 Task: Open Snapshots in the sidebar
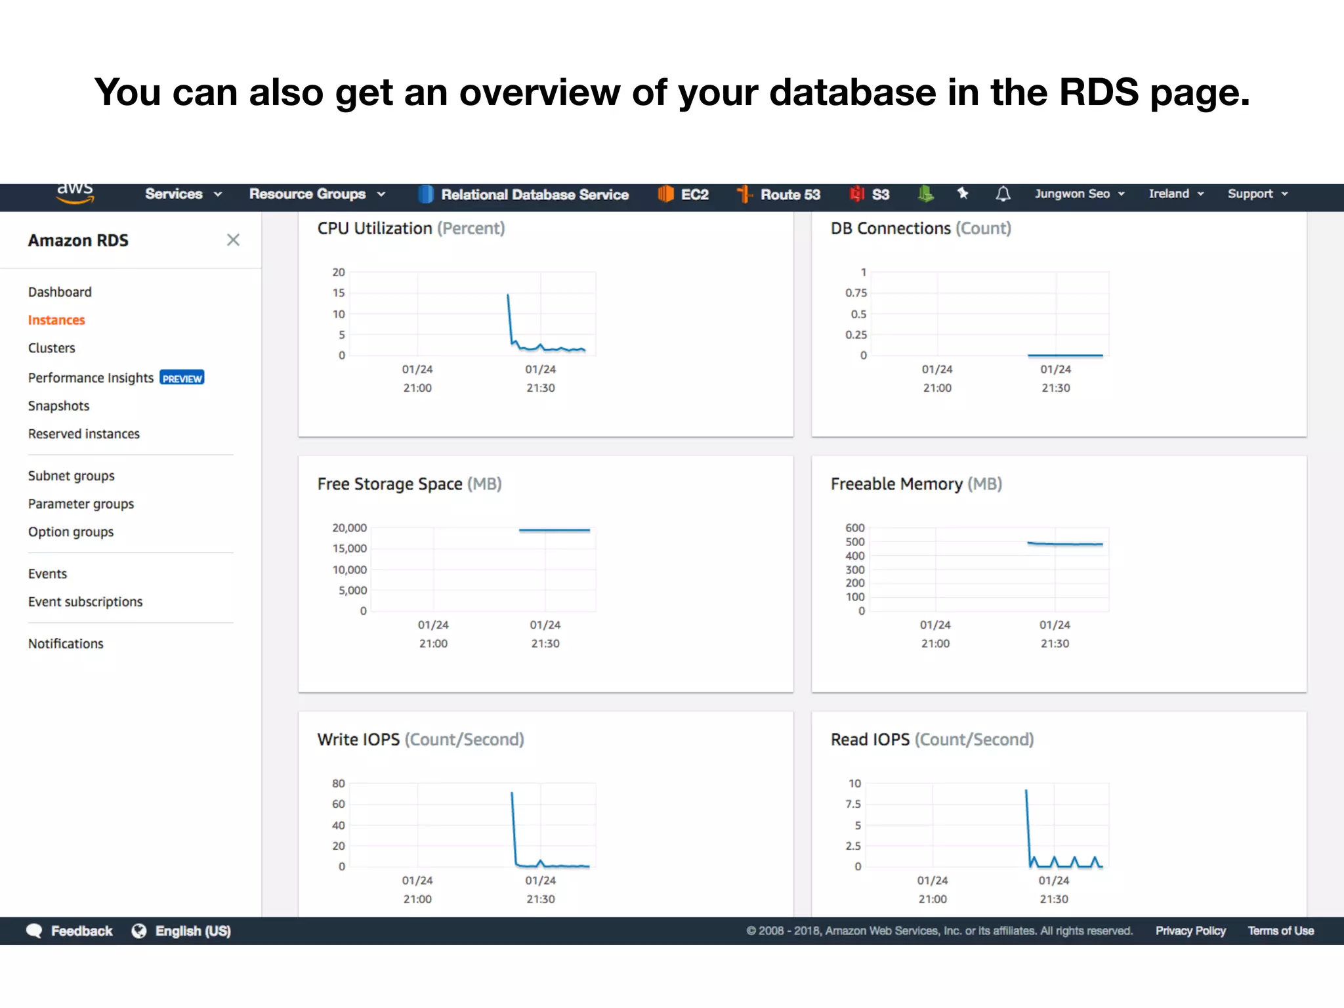[58, 406]
